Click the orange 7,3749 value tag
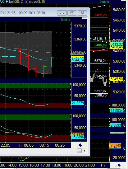The image size is (128, 169). coord(116,145)
